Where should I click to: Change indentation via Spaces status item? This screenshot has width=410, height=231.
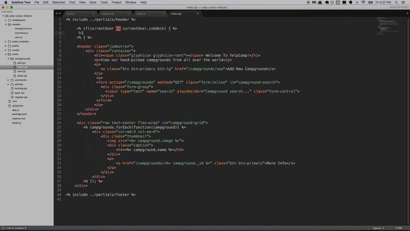pyautogui.click(x=379, y=228)
